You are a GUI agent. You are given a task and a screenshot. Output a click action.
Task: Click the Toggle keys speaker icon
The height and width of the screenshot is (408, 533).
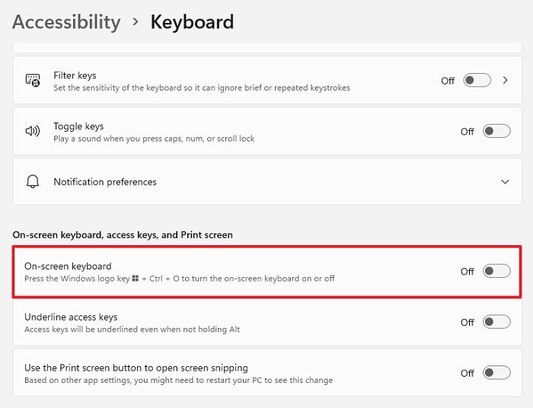coord(33,131)
